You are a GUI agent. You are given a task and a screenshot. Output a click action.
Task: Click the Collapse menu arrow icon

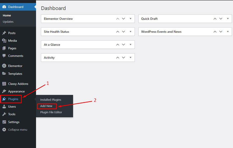tap(4, 130)
